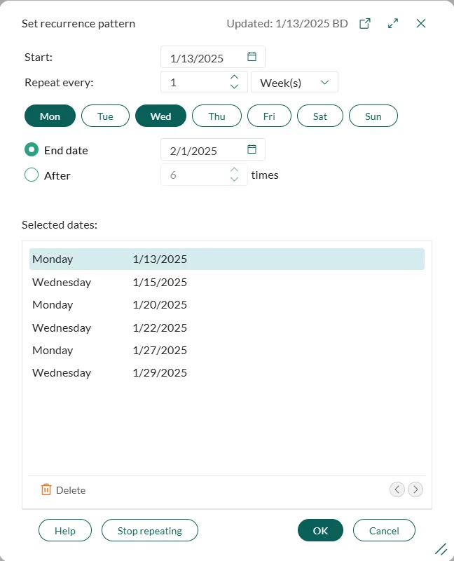Go to next page of dates
Image resolution: width=454 pixels, height=561 pixels.
415,489
